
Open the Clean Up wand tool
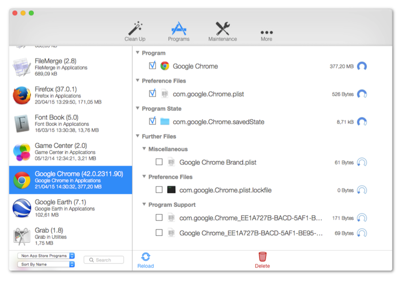[135, 31]
